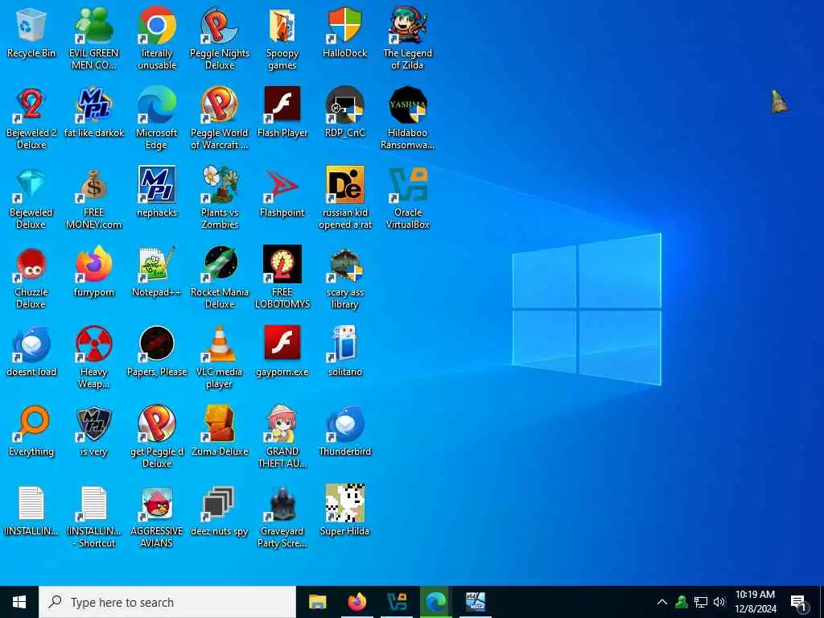Click the last pinned taskbar app icon
Viewport: 824px width, 618px height.
tap(476, 602)
